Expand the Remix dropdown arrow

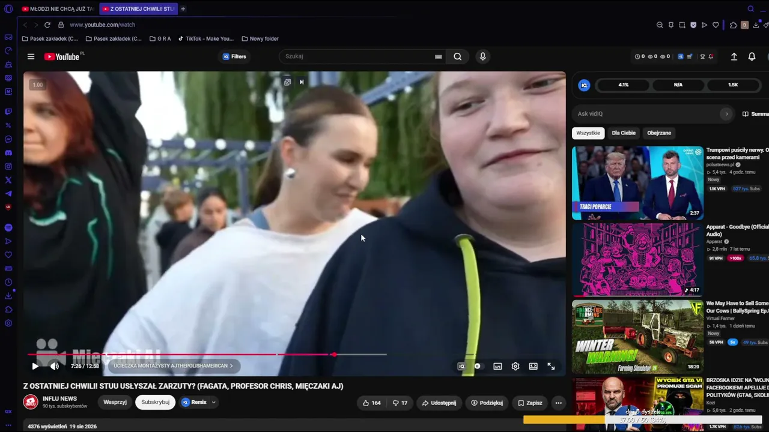coord(213,403)
